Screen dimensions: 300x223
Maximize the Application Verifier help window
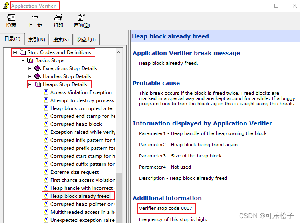[x=276, y=6]
